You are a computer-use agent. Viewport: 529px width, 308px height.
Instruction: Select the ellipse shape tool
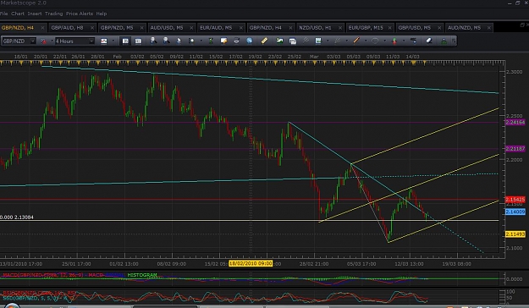click(x=375, y=41)
